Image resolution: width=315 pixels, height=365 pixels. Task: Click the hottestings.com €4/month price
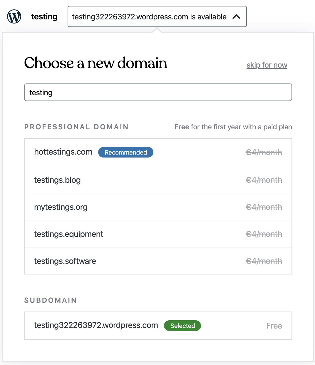point(264,152)
